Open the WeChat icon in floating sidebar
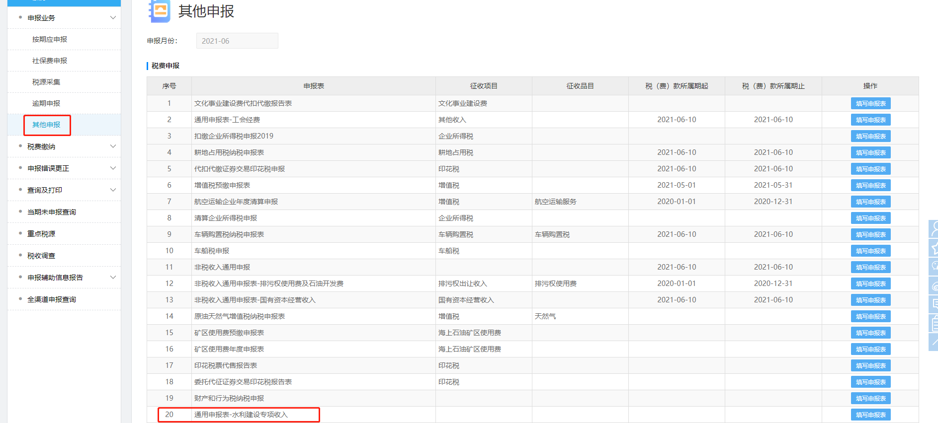Viewport: 938px width, 423px height. tap(934, 267)
